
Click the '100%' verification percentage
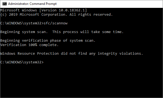tap(33, 45)
